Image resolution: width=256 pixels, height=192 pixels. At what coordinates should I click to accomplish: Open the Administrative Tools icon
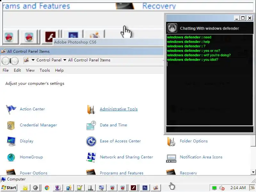tap(91, 109)
